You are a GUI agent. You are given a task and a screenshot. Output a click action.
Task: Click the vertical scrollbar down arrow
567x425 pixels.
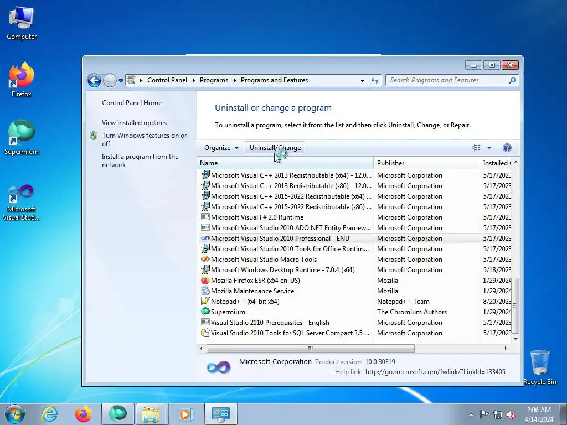(516, 339)
